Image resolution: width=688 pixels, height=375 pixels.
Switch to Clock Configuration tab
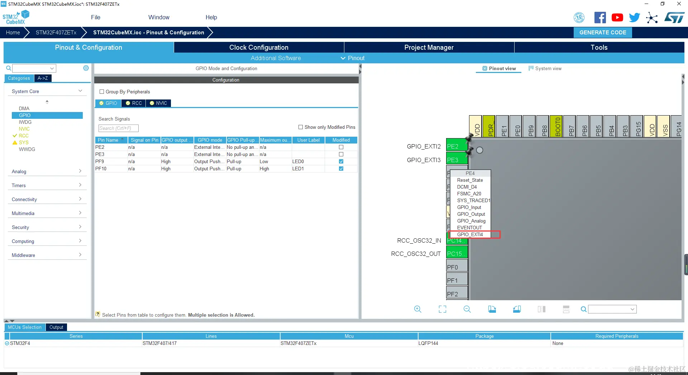tap(259, 47)
